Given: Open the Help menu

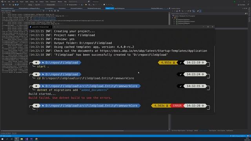Looking at the screenshot, I should click(65, 2).
